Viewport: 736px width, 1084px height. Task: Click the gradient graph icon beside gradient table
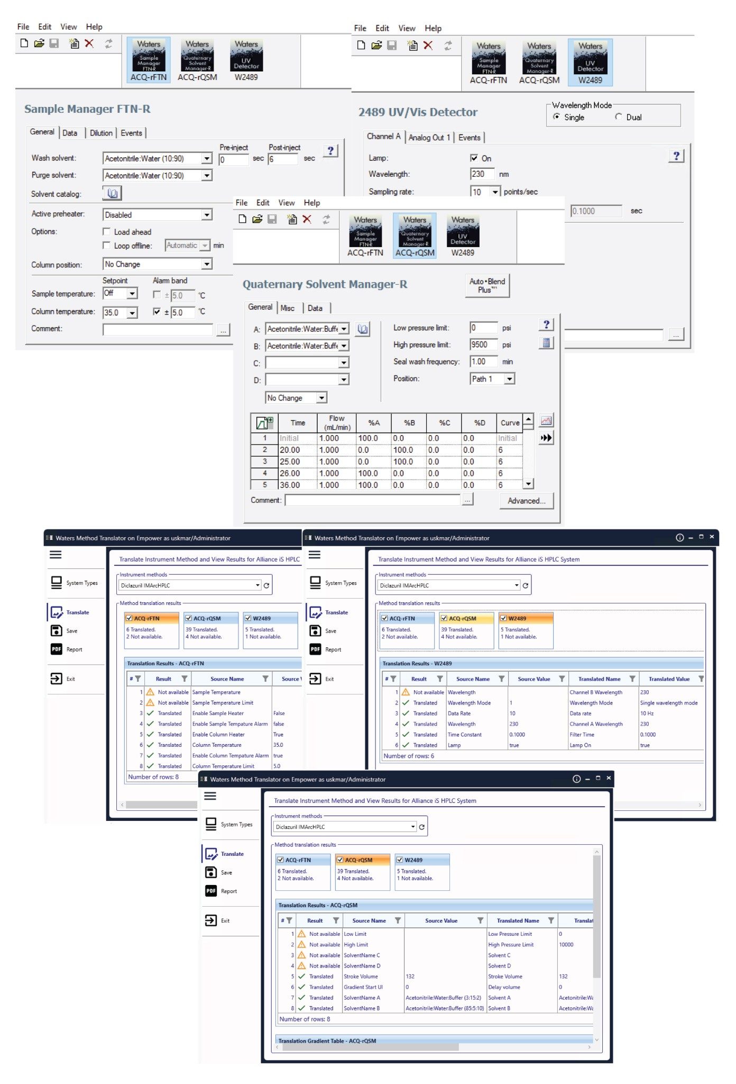point(546,421)
